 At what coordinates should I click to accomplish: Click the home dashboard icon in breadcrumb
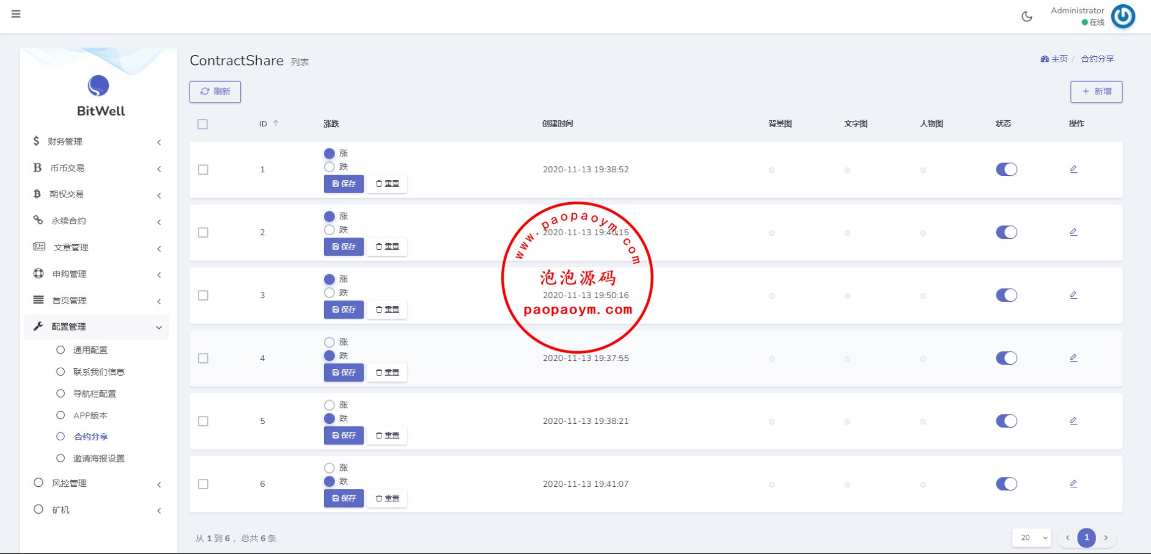click(1045, 59)
